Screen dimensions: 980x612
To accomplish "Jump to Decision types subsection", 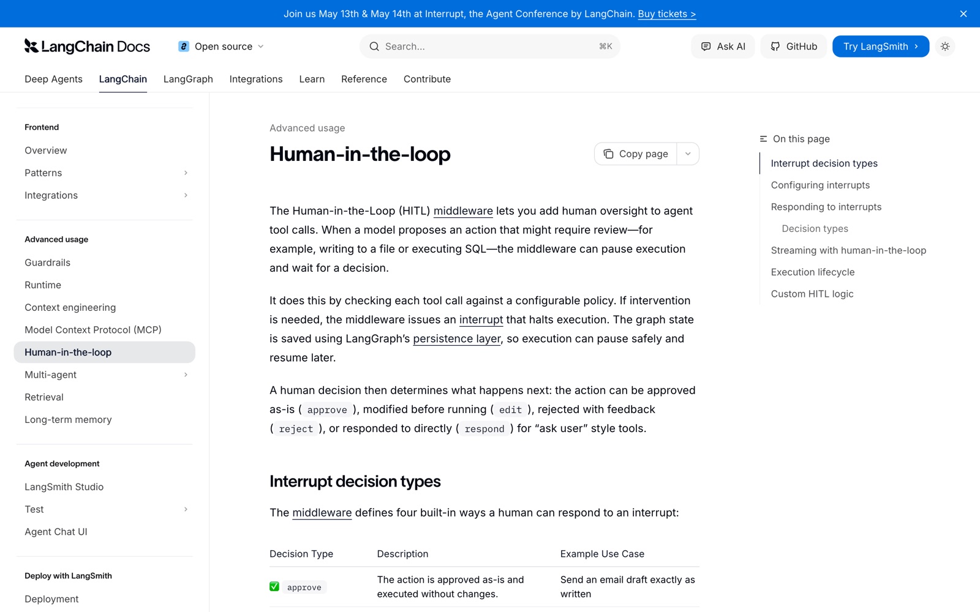I will click(815, 228).
